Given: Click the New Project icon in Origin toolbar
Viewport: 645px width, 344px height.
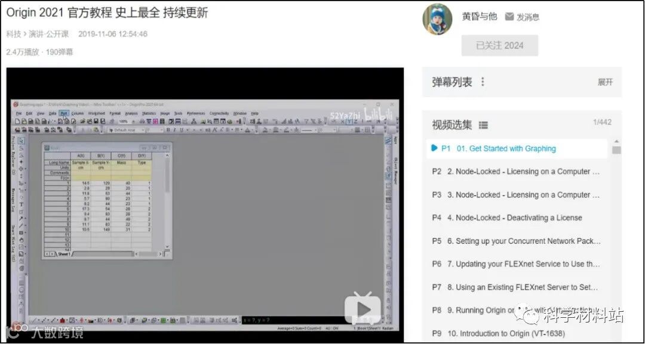Looking at the screenshot, I should (18, 121).
